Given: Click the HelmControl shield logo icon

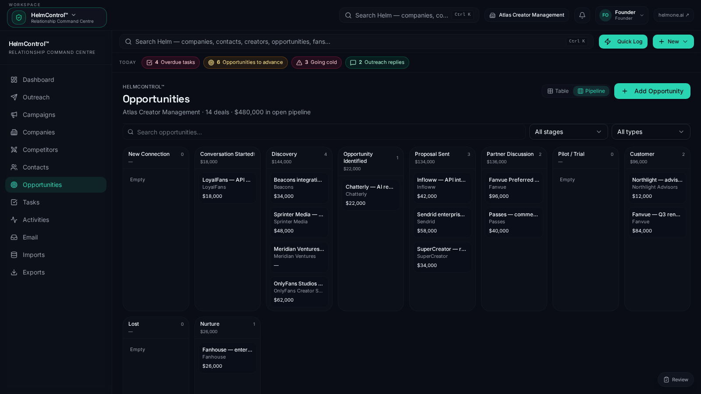Looking at the screenshot, I should (19, 18).
